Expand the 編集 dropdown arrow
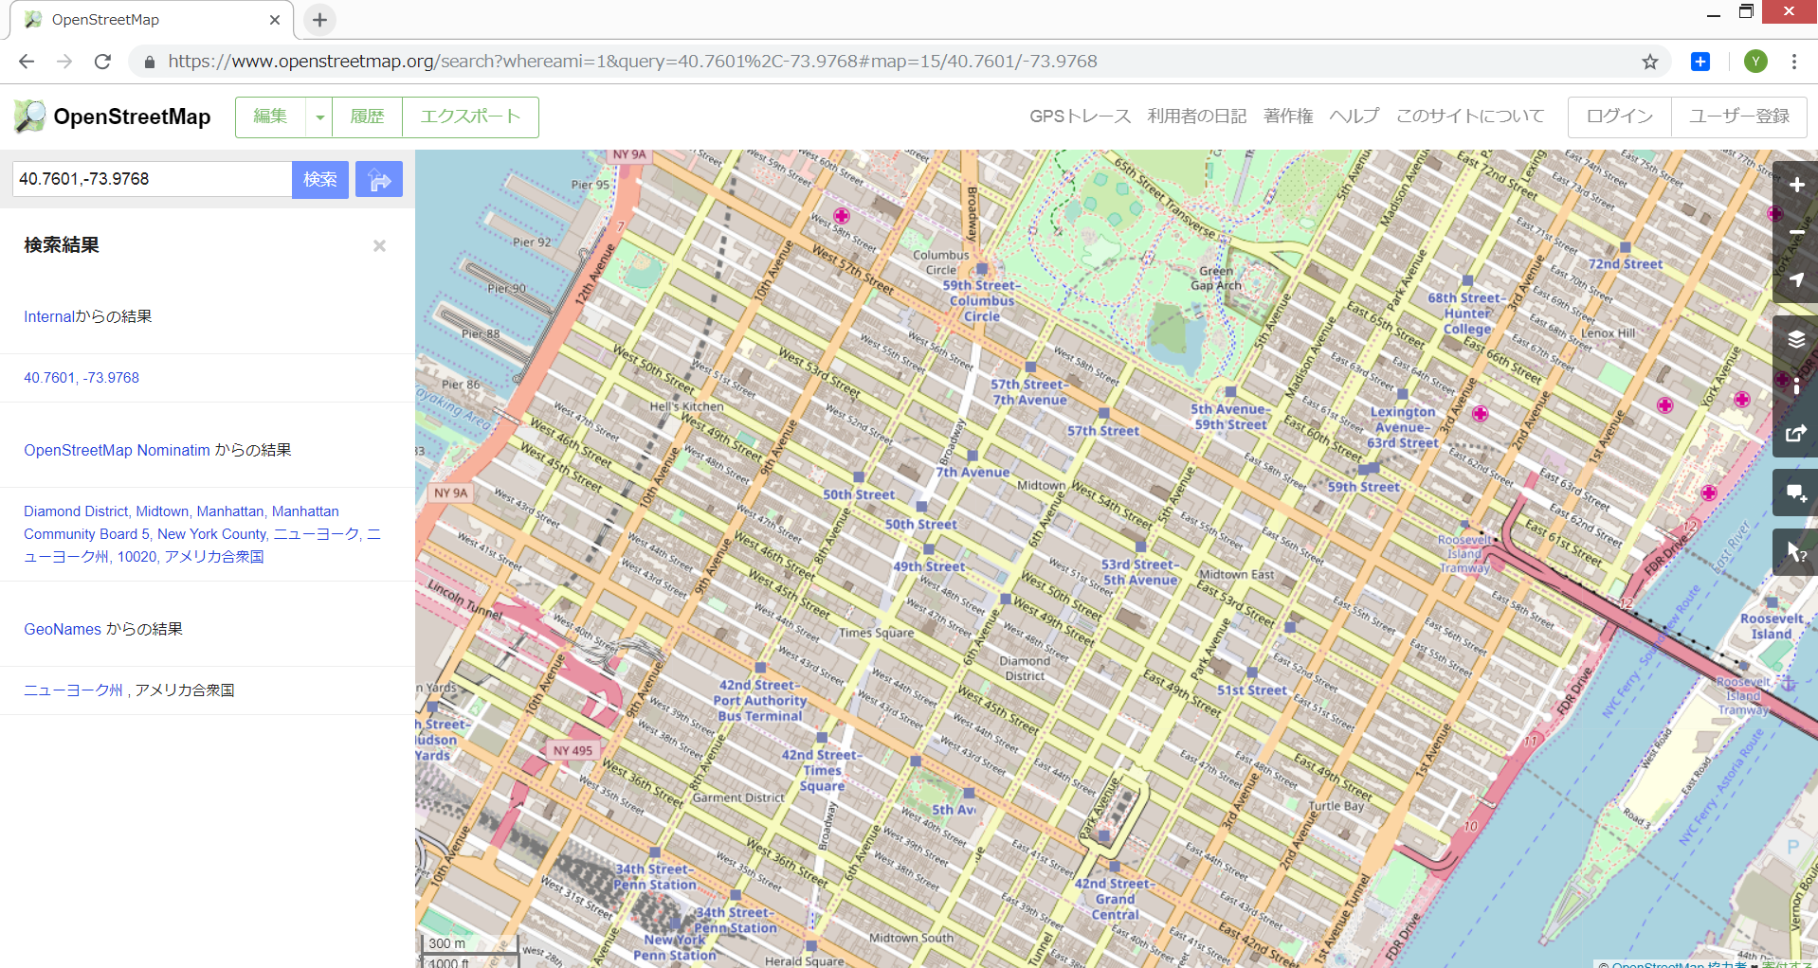1818x968 pixels. pyautogui.click(x=320, y=117)
